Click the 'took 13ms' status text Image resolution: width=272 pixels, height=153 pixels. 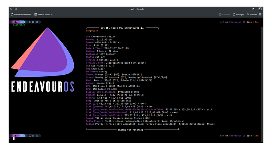point(253,22)
